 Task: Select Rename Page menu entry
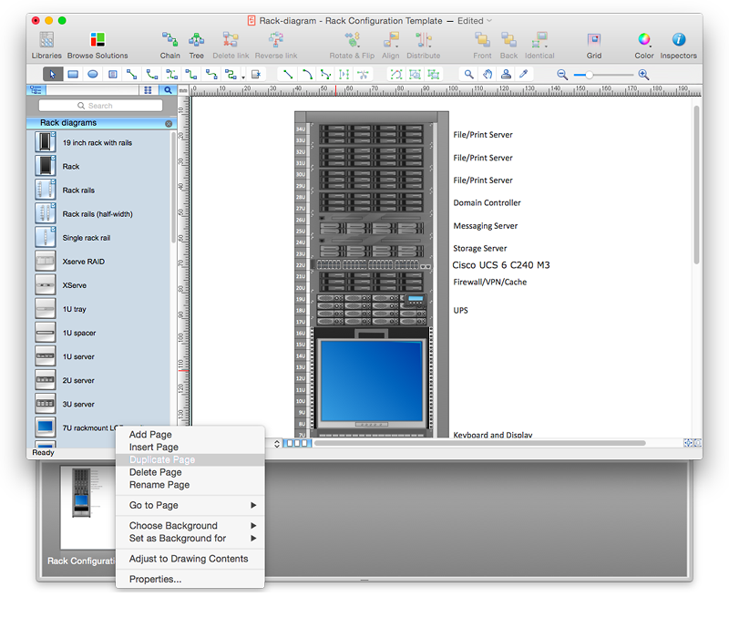(159, 485)
